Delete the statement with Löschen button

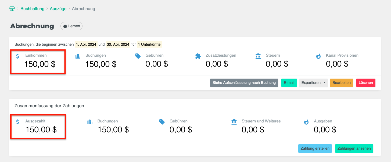click(x=365, y=83)
